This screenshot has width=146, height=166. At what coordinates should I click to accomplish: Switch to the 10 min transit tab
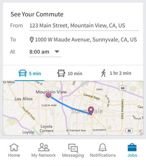point(70,74)
